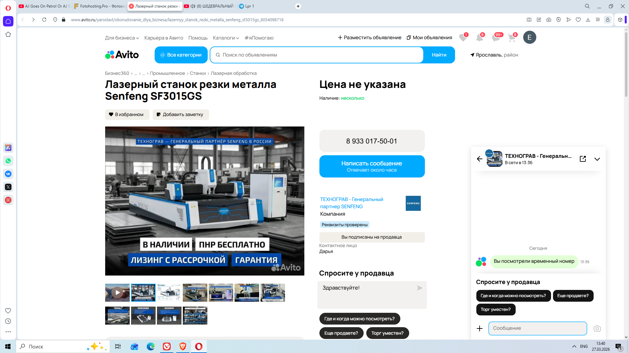Open shopping cart icon
The height and width of the screenshot is (353, 629).
click(x=512, y=38)
